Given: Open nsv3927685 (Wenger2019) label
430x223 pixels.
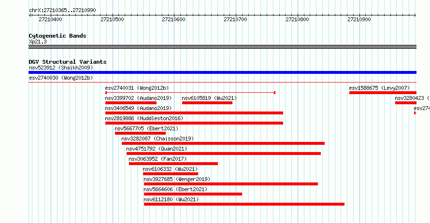Looking at the screenshot, I should [x=177, y=179].
